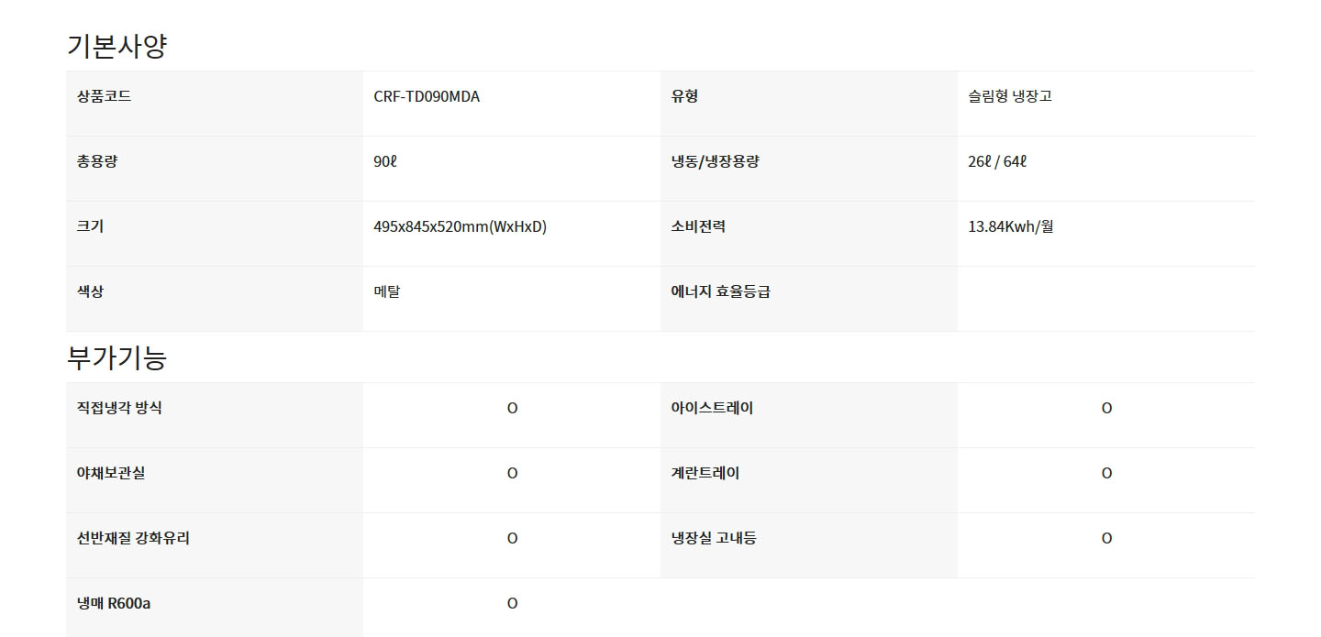
Task: Select the 냉동/냉장용량 label cell
Action: point(809,169)
